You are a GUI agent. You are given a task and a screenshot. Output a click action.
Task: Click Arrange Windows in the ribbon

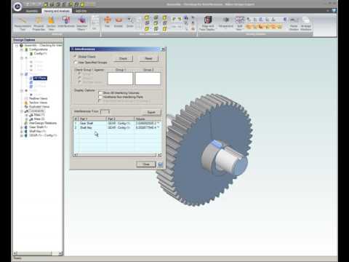306,24
